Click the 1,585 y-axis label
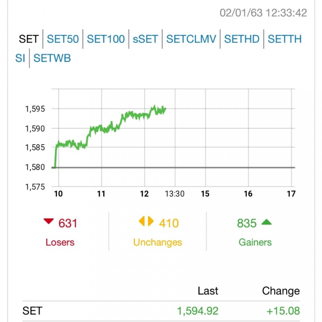 pyautogui.click(x=35, y=147)
